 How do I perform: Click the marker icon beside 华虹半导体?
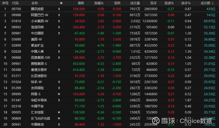click(59, 100)
